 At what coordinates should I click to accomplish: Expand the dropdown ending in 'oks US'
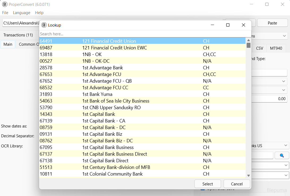click(x=285, y=146)
